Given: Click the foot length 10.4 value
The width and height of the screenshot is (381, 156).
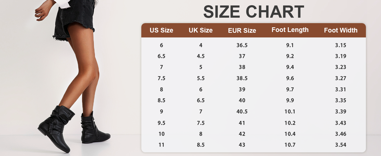Looking at the screenshot, I should (290, 134).
